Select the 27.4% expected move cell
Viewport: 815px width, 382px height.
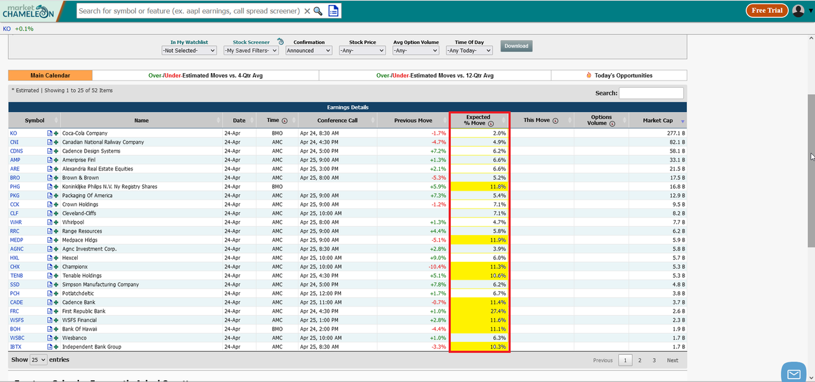(479, 311)
